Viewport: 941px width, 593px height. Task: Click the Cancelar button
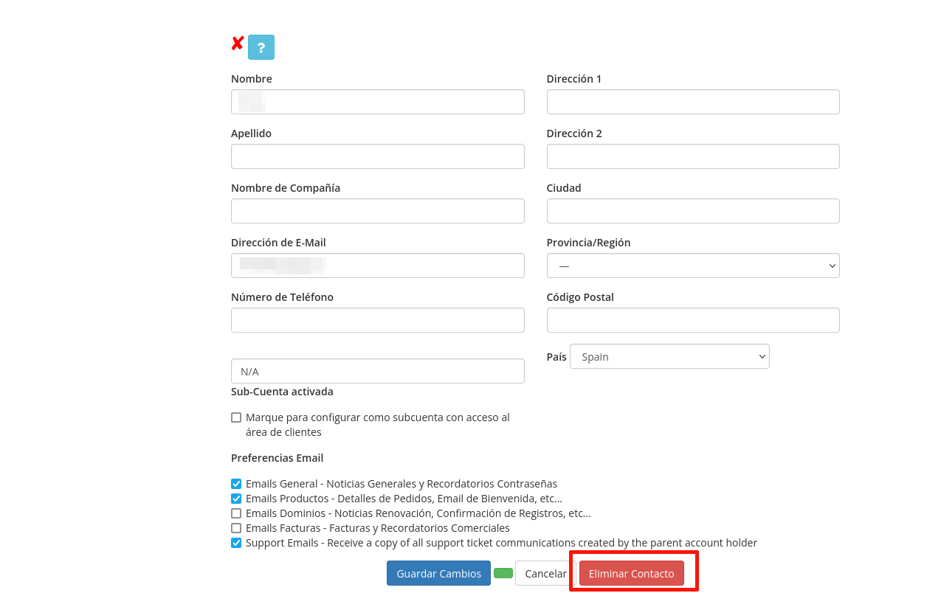545,573
